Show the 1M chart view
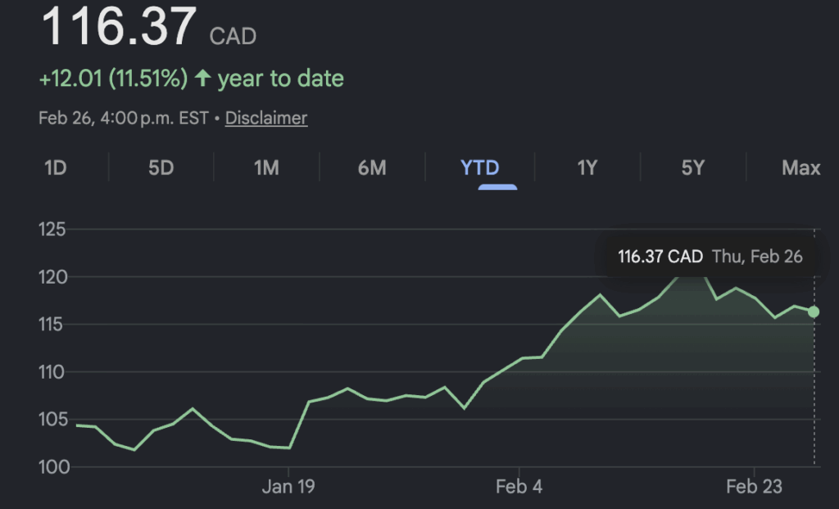The image size is (839, 509). (266, 168)
